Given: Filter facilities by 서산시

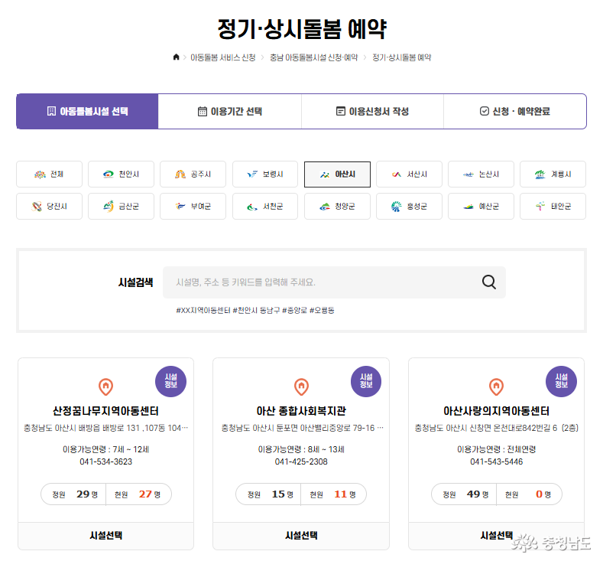Looking at the screenshot, I should [x=409, y=174].
